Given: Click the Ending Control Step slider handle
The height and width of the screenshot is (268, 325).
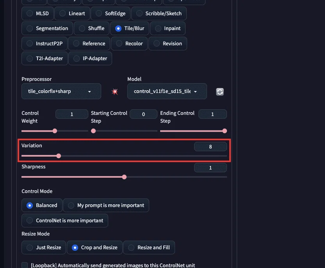Looking at the screenshot, I should coord(225,131).
